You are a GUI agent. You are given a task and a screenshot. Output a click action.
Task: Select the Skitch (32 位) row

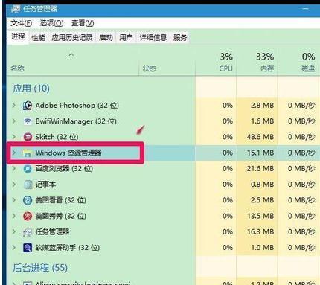pyautogui.click(x=163, y=137)
